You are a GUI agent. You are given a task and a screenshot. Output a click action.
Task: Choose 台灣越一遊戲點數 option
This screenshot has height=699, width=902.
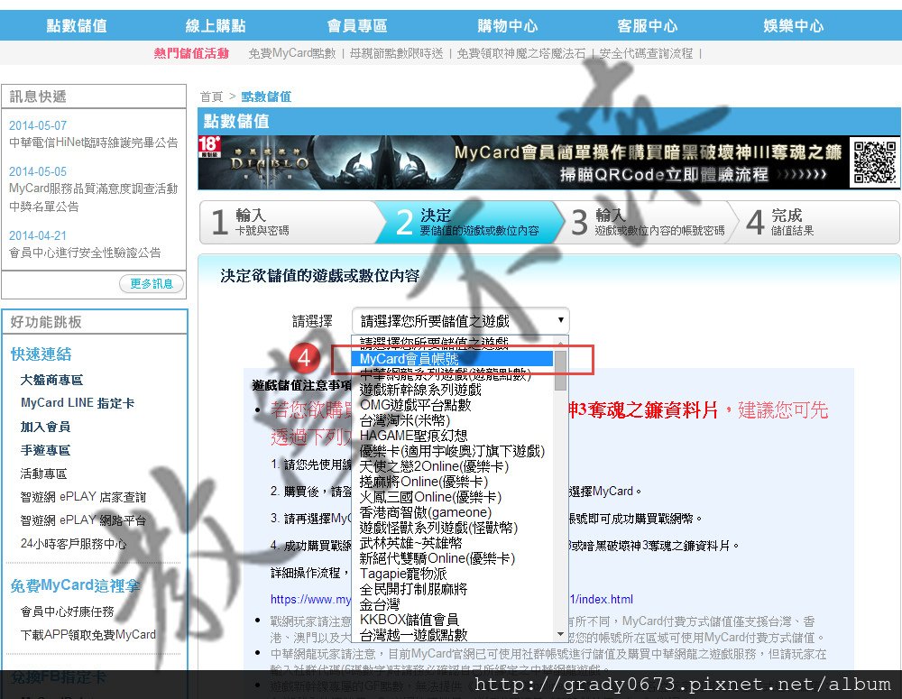pyautogui.click(x=453, y=635)
